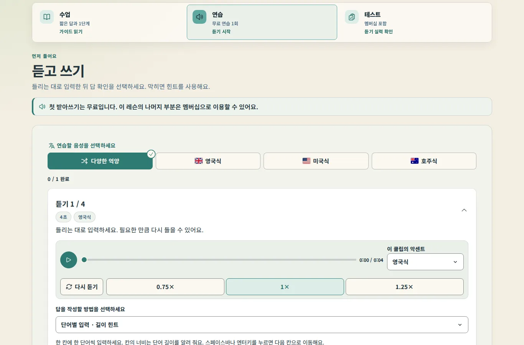Click the audio progress slider handle
The width and height of the screenshot is (524, 345).
pyautogui.click(x=84, y=260)
